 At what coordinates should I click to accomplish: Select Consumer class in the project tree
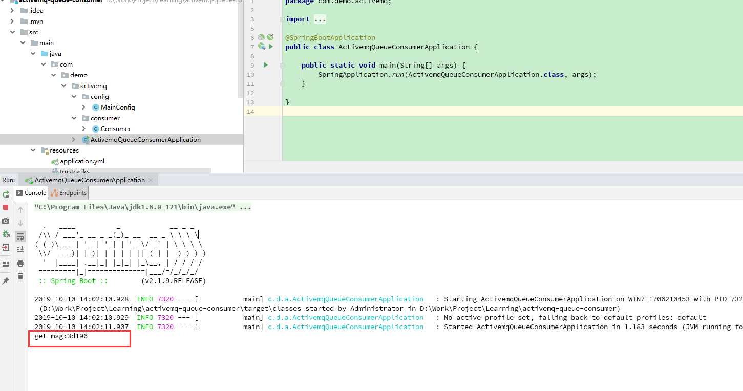click(x=116, y=129)
